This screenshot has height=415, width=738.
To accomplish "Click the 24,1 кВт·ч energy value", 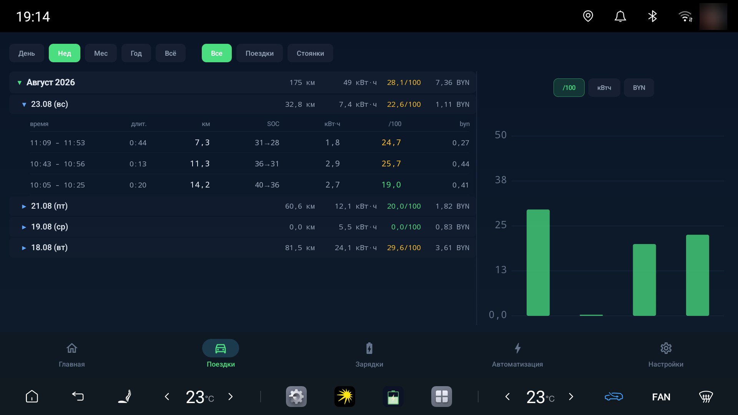I will tap(356, 248).
